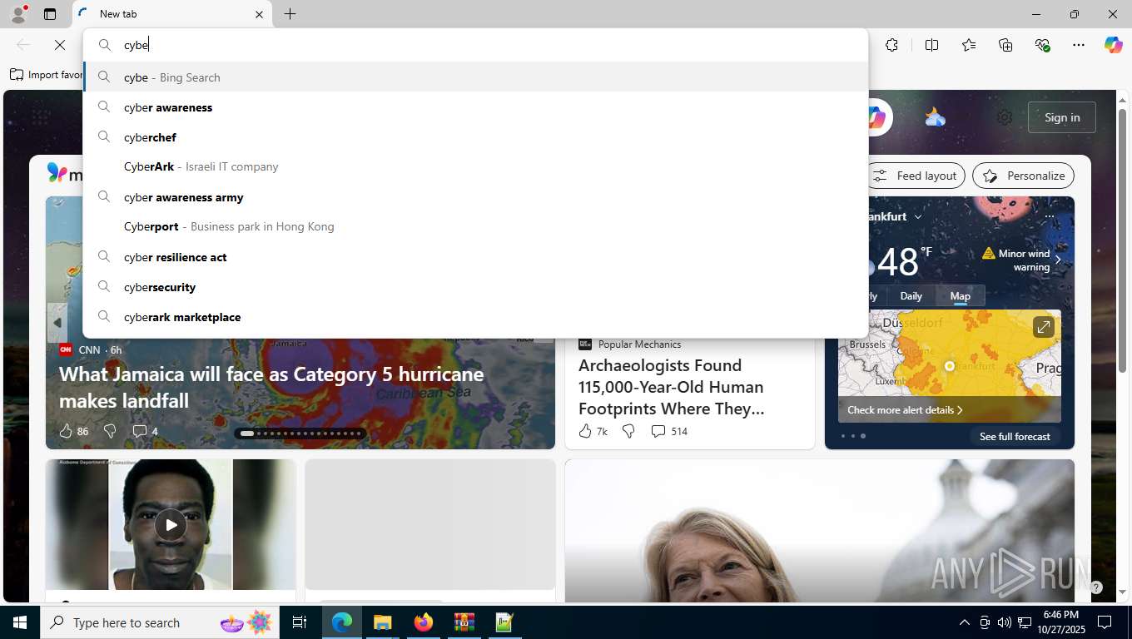Image resolution: width=1132 pixels, height=639 pixels.
Task: Click the weather cloud icon in page header
Action: click(936, 117)
